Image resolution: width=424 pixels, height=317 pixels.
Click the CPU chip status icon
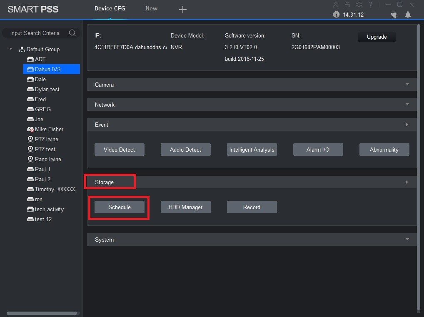(x=394, y=15)
